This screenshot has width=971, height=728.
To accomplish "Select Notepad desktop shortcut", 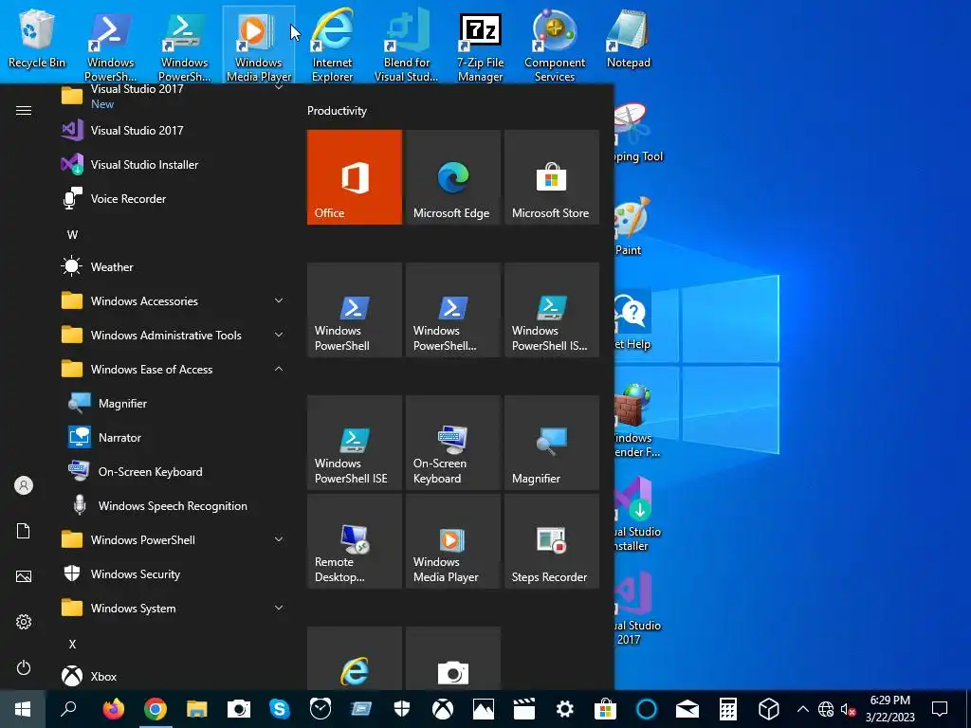I will (629, 38).
